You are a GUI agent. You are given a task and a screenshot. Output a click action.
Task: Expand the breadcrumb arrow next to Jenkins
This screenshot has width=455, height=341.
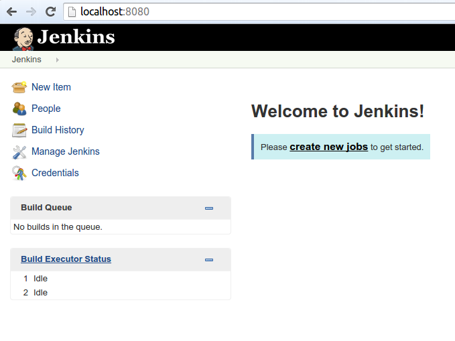point(57,60)
